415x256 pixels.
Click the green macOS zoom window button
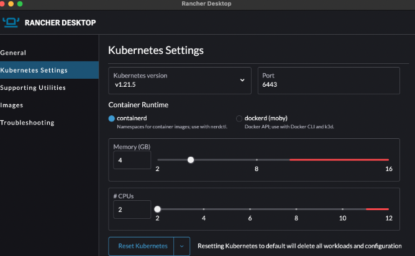29,4
